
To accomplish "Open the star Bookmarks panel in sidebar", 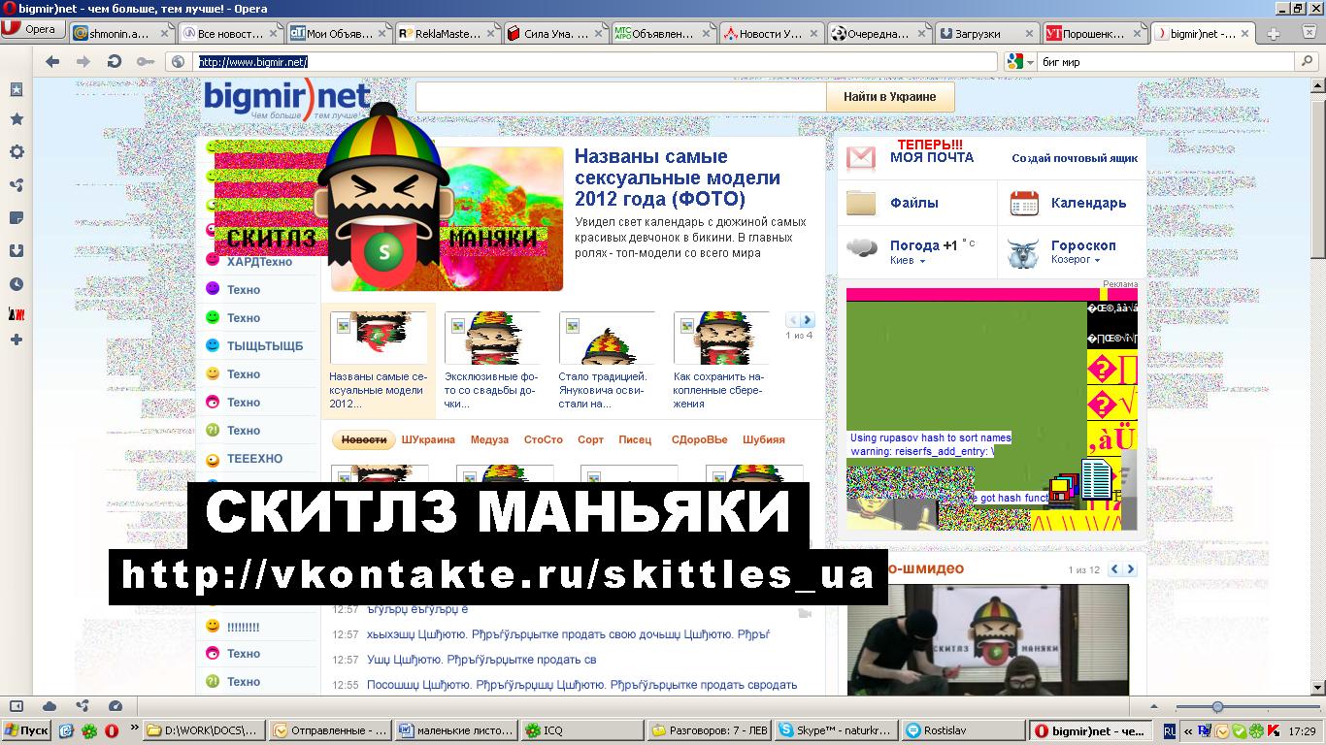I will [17, 119].
